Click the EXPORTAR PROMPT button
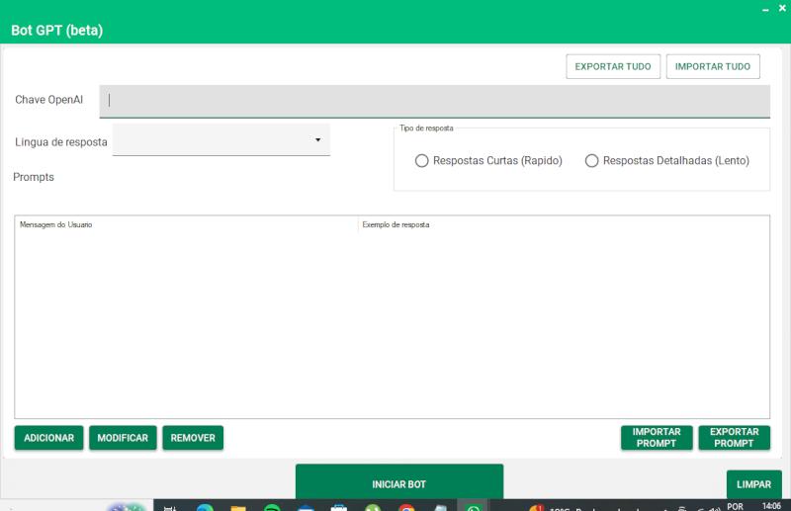 pos(734,437)
